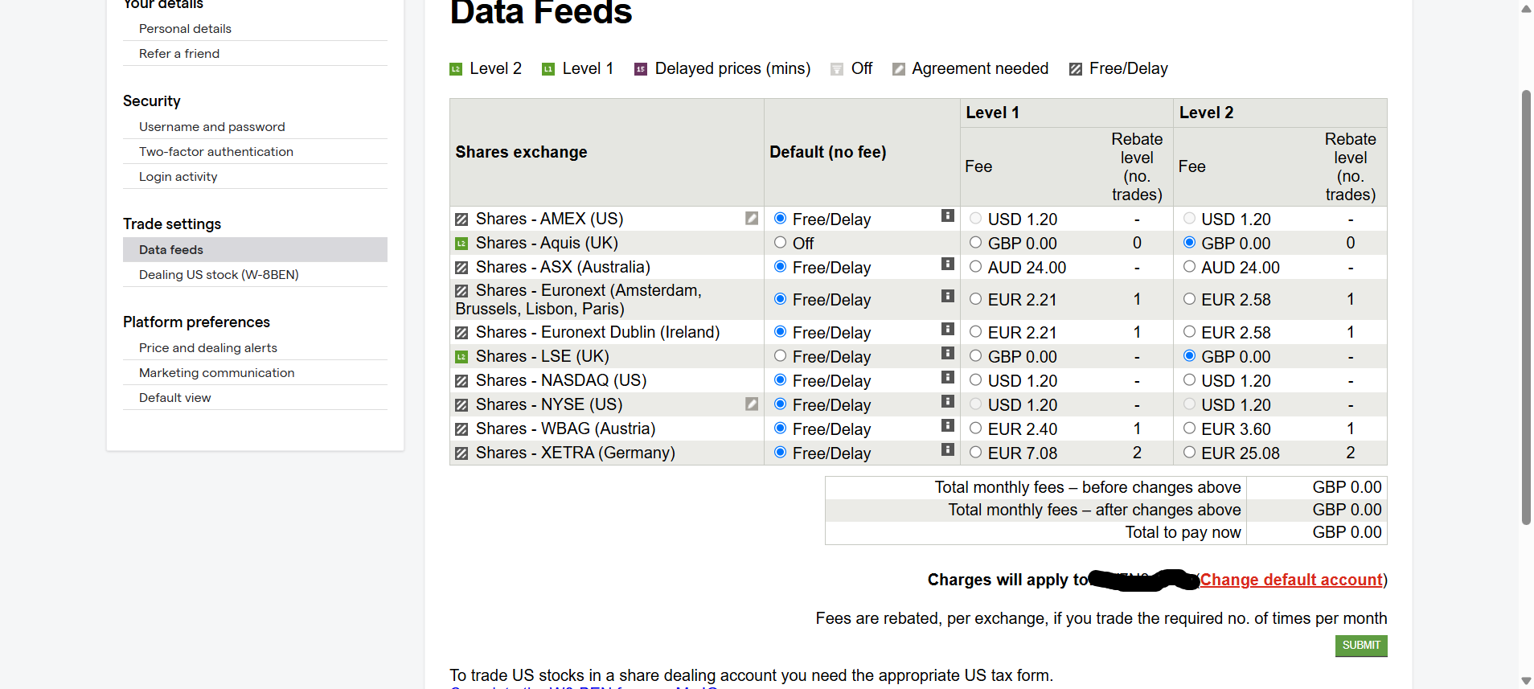Click info icon in ASX Default column
This screenshot has height=689, width=1534.
coord(947,264)
